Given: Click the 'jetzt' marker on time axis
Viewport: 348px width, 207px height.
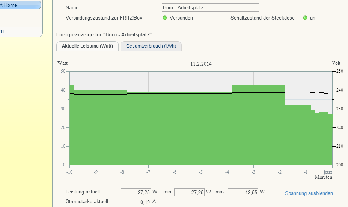Looking at the screenshot, I should click(x=328, y=172).
